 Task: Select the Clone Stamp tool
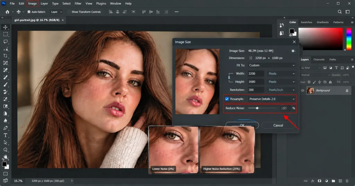[6, 92]
